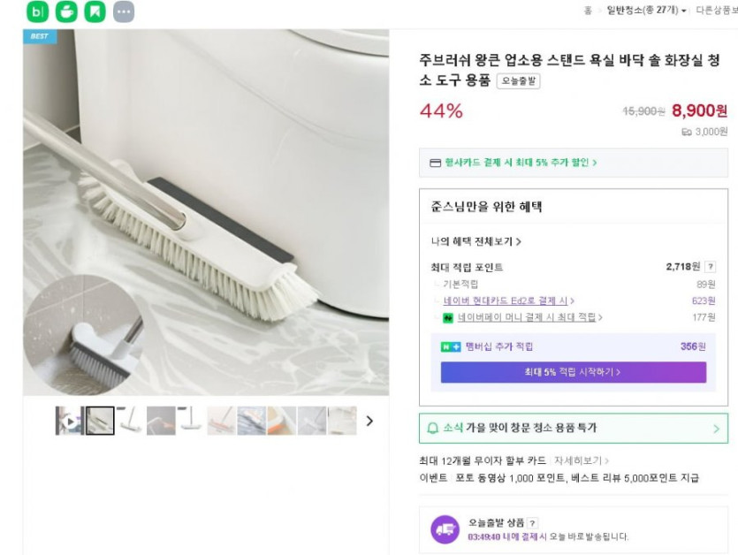
Task: Select the third product thumbnail image
Action: [x=129, y=421]
